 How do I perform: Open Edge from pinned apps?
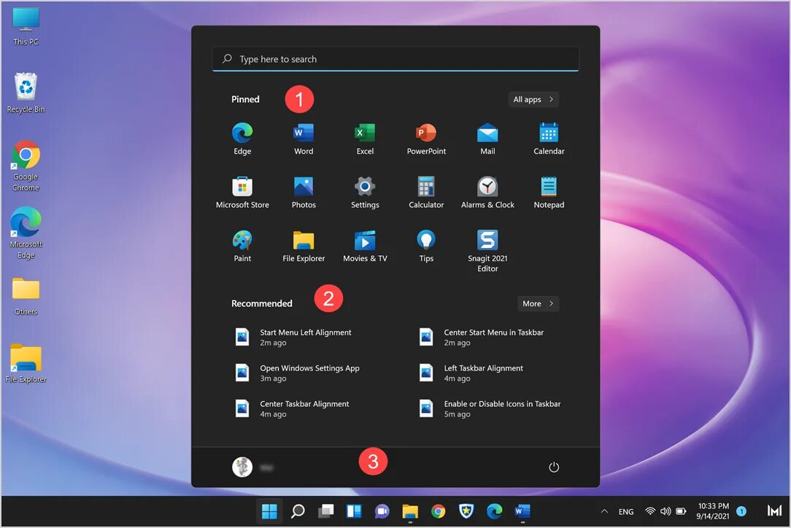(x=242, y=139)
